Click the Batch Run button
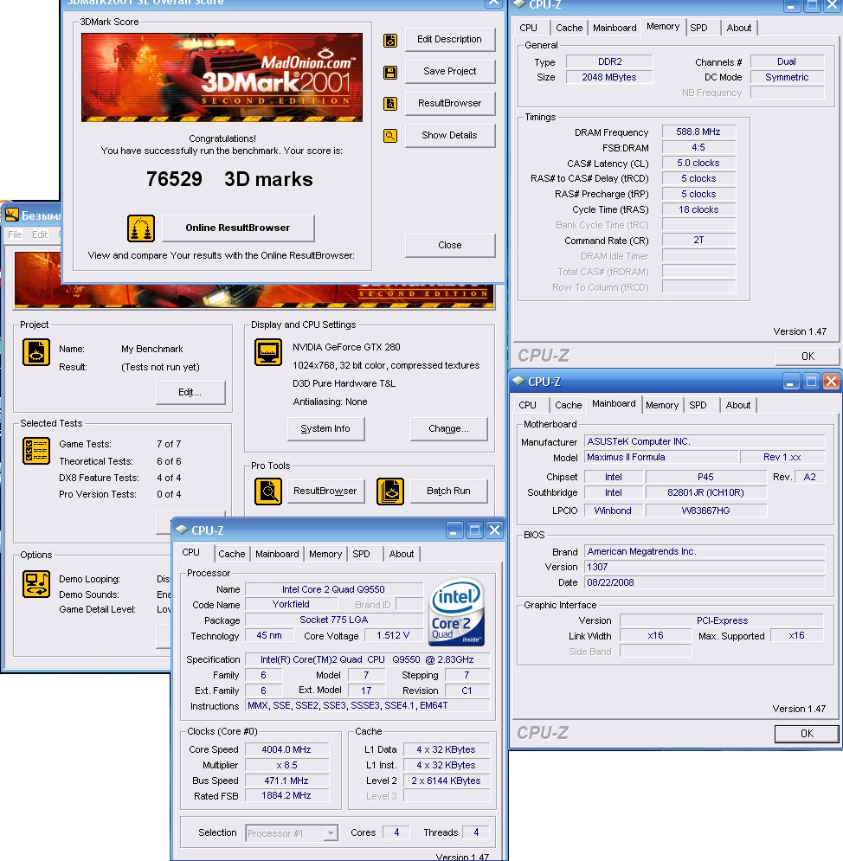The height and width of the screenshot is (861, 843). point(448,491)
